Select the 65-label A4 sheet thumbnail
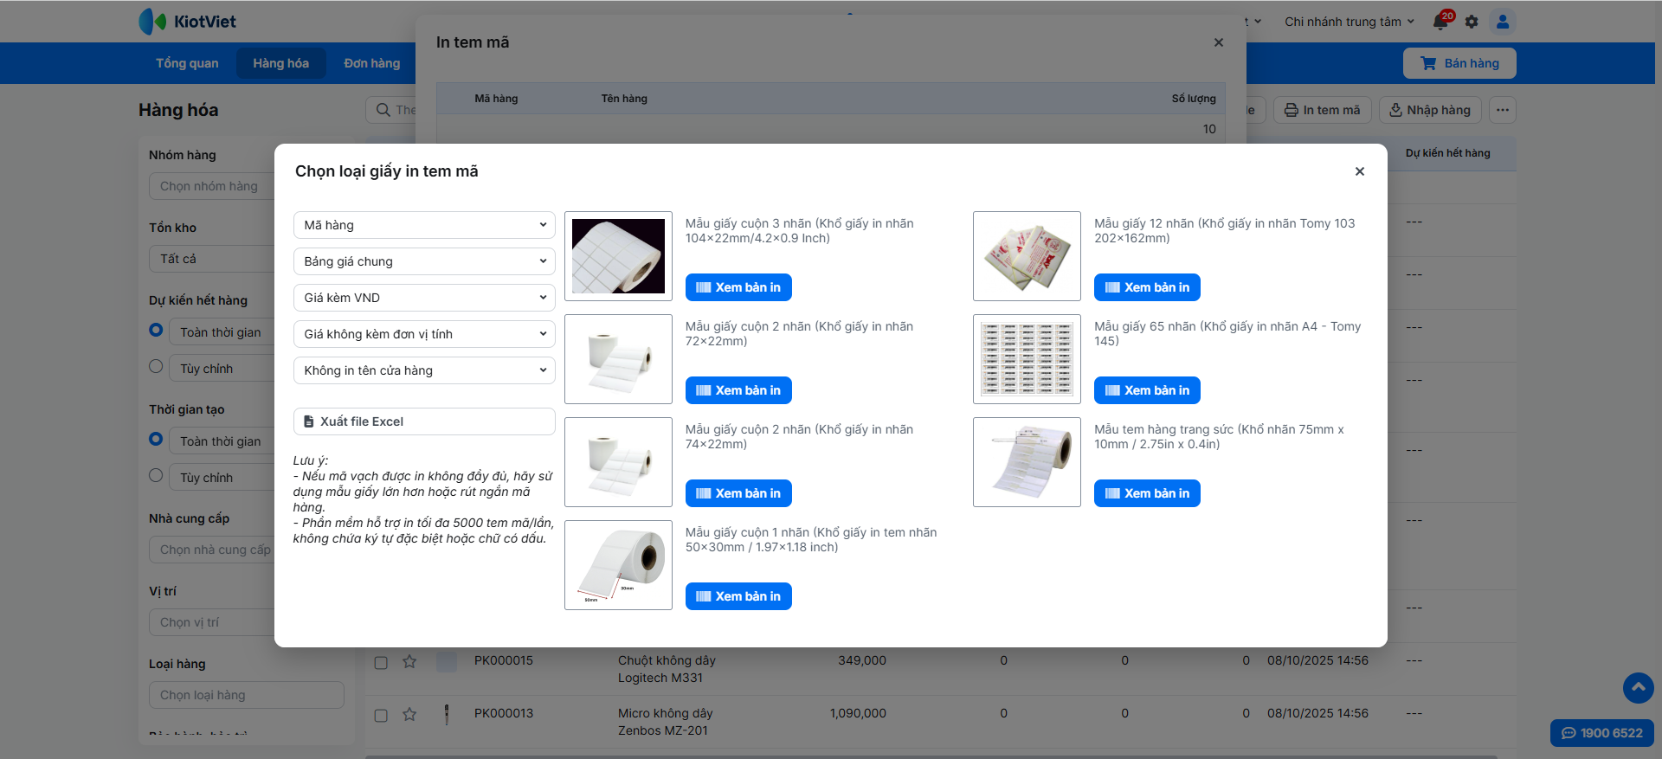This screenshot has width=1662, height=759. [1027, 359]
